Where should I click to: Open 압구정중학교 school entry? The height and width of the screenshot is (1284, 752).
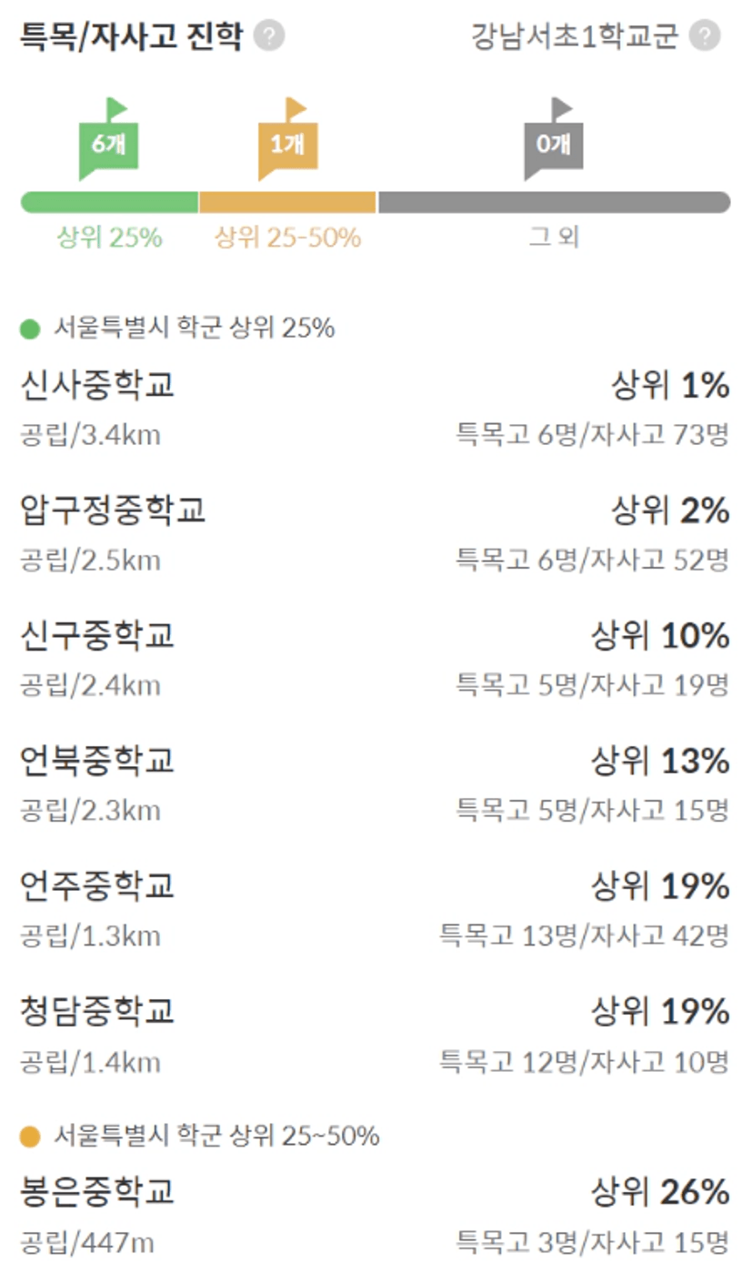point(113,511)
